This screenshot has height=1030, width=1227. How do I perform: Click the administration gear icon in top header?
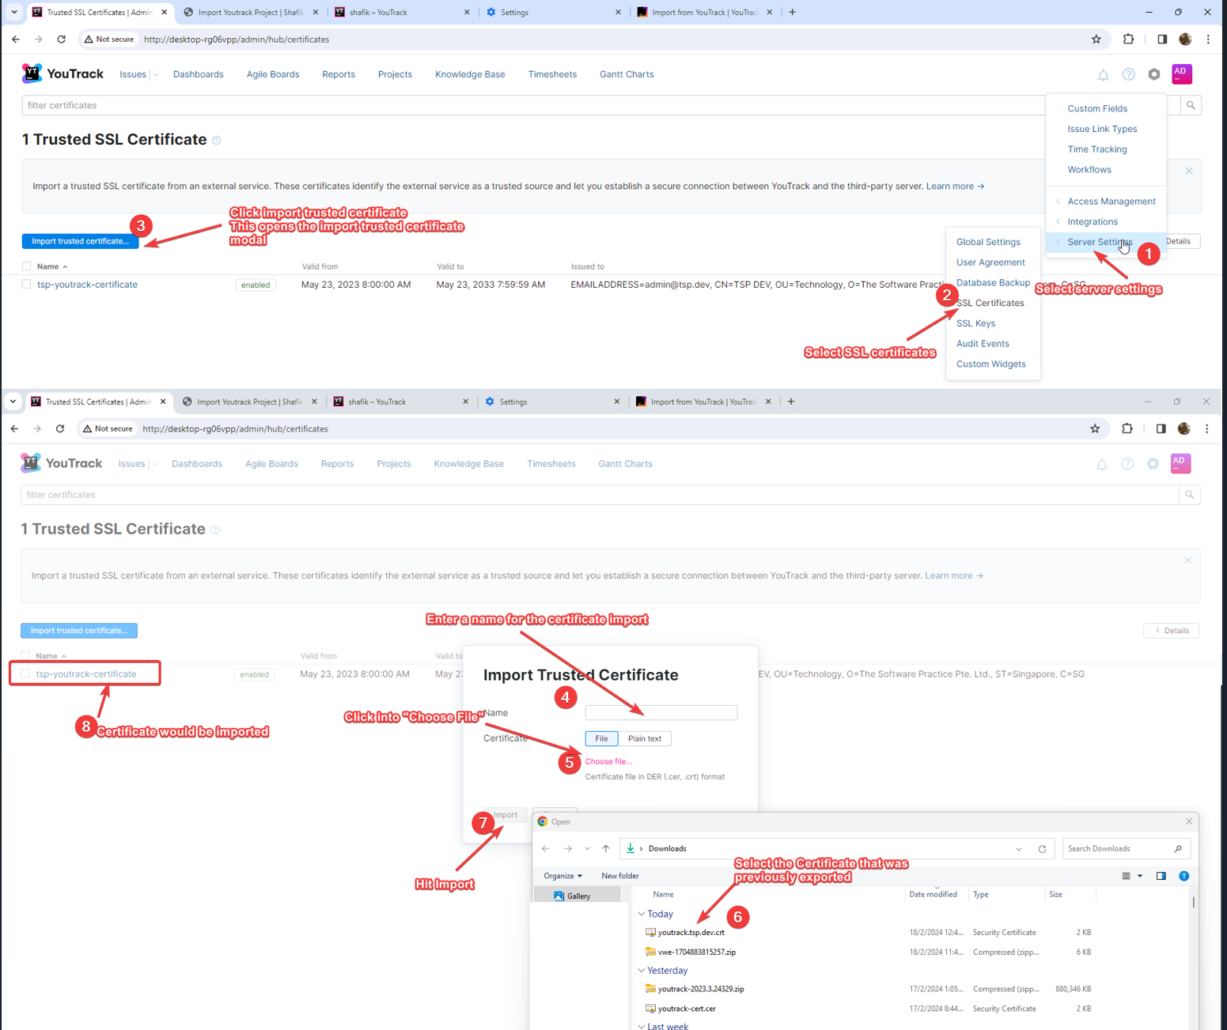click(1154, 74)
